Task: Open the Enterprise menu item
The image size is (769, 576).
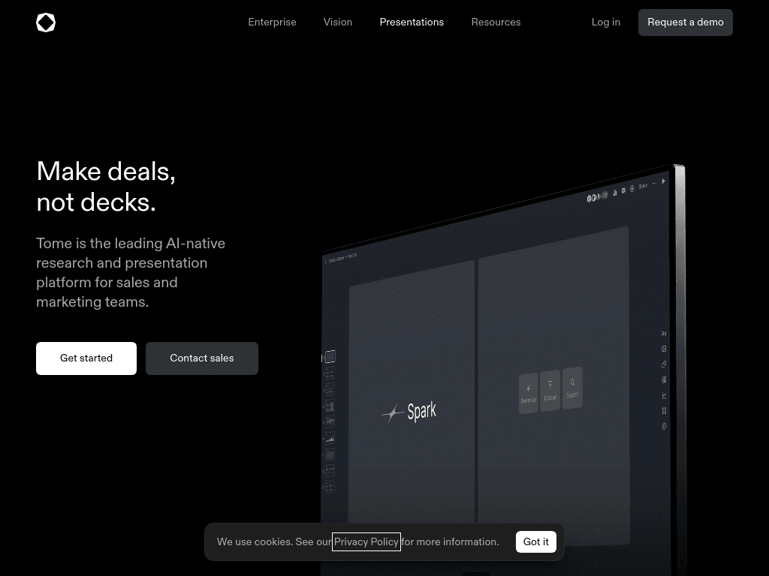Action: (272, 22)
